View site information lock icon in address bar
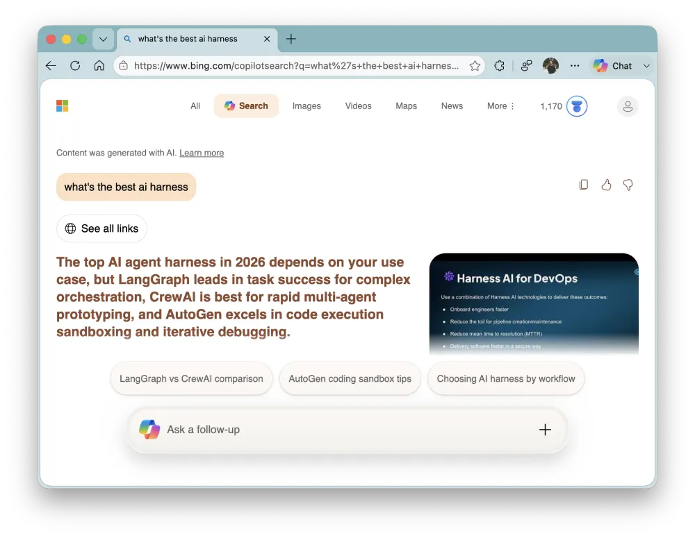Screen dimensions: 695x538 [124, 66]
